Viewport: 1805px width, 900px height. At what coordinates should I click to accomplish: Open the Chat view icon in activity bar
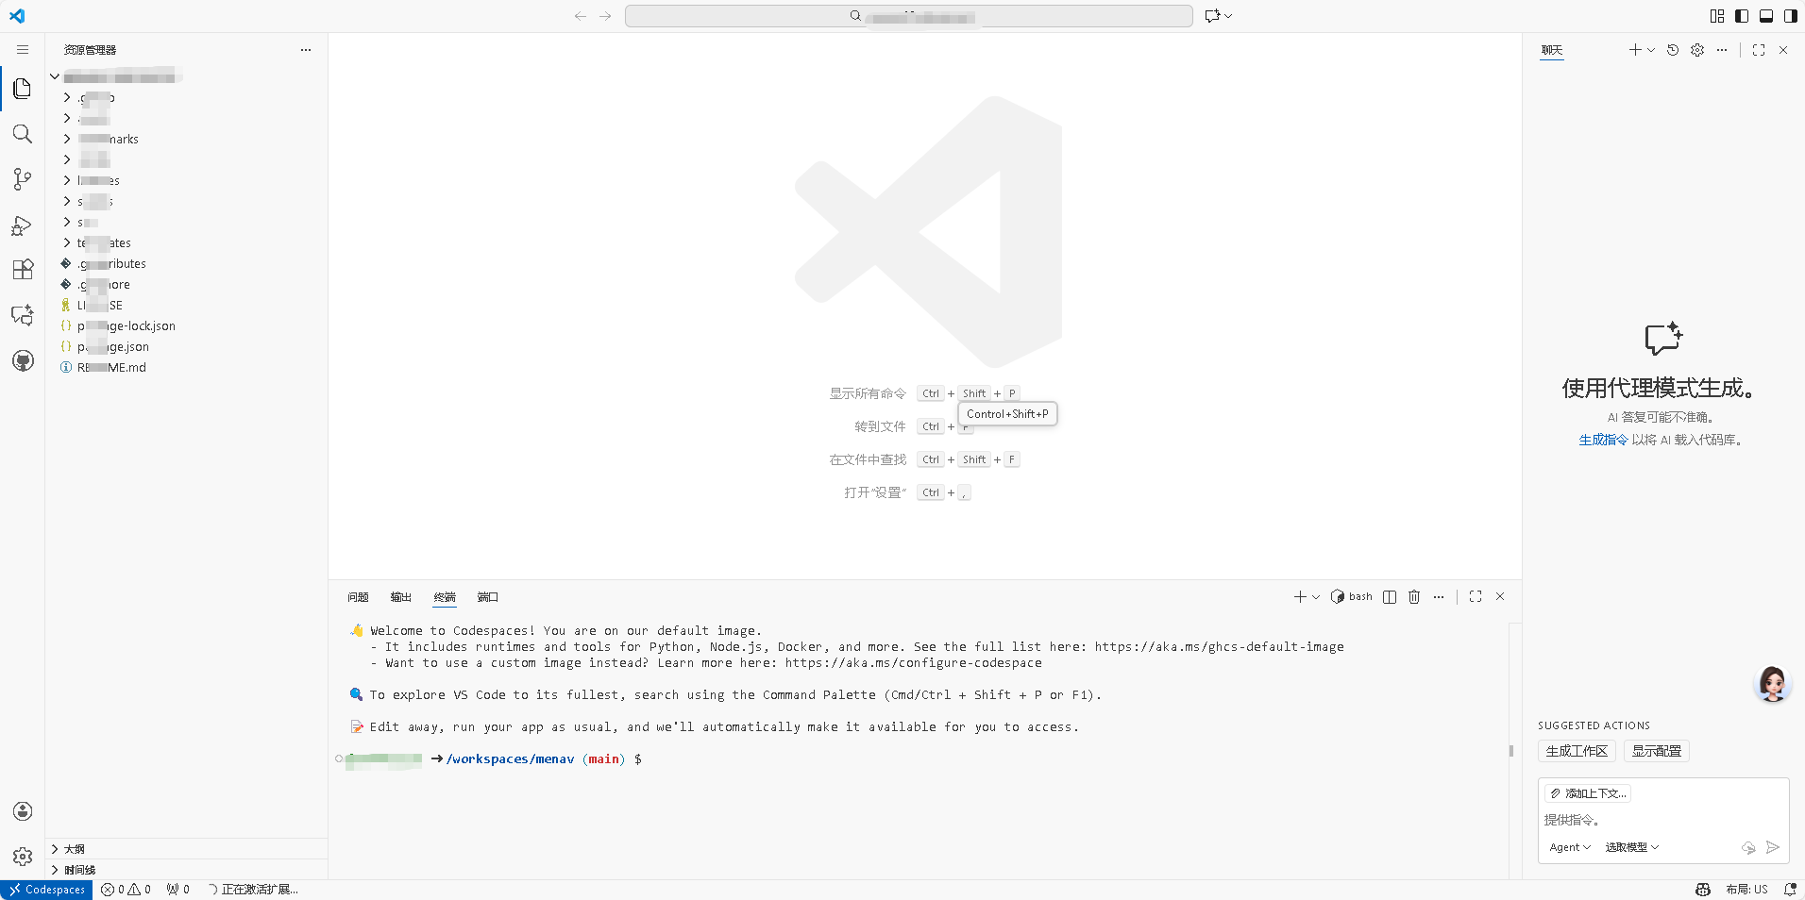click(x=23, y=315)
